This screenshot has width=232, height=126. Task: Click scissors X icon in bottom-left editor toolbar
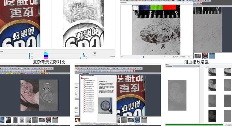coord(49,68)
